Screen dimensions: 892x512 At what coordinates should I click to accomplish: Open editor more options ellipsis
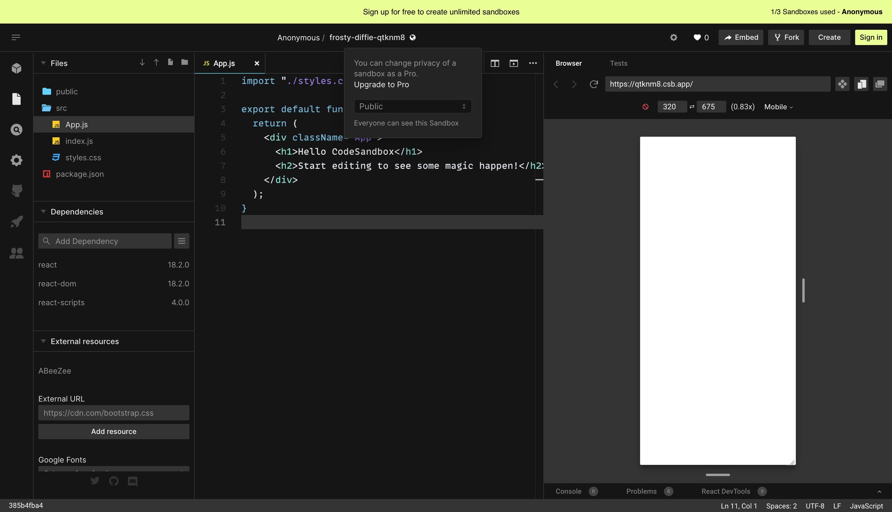point(533,63)
